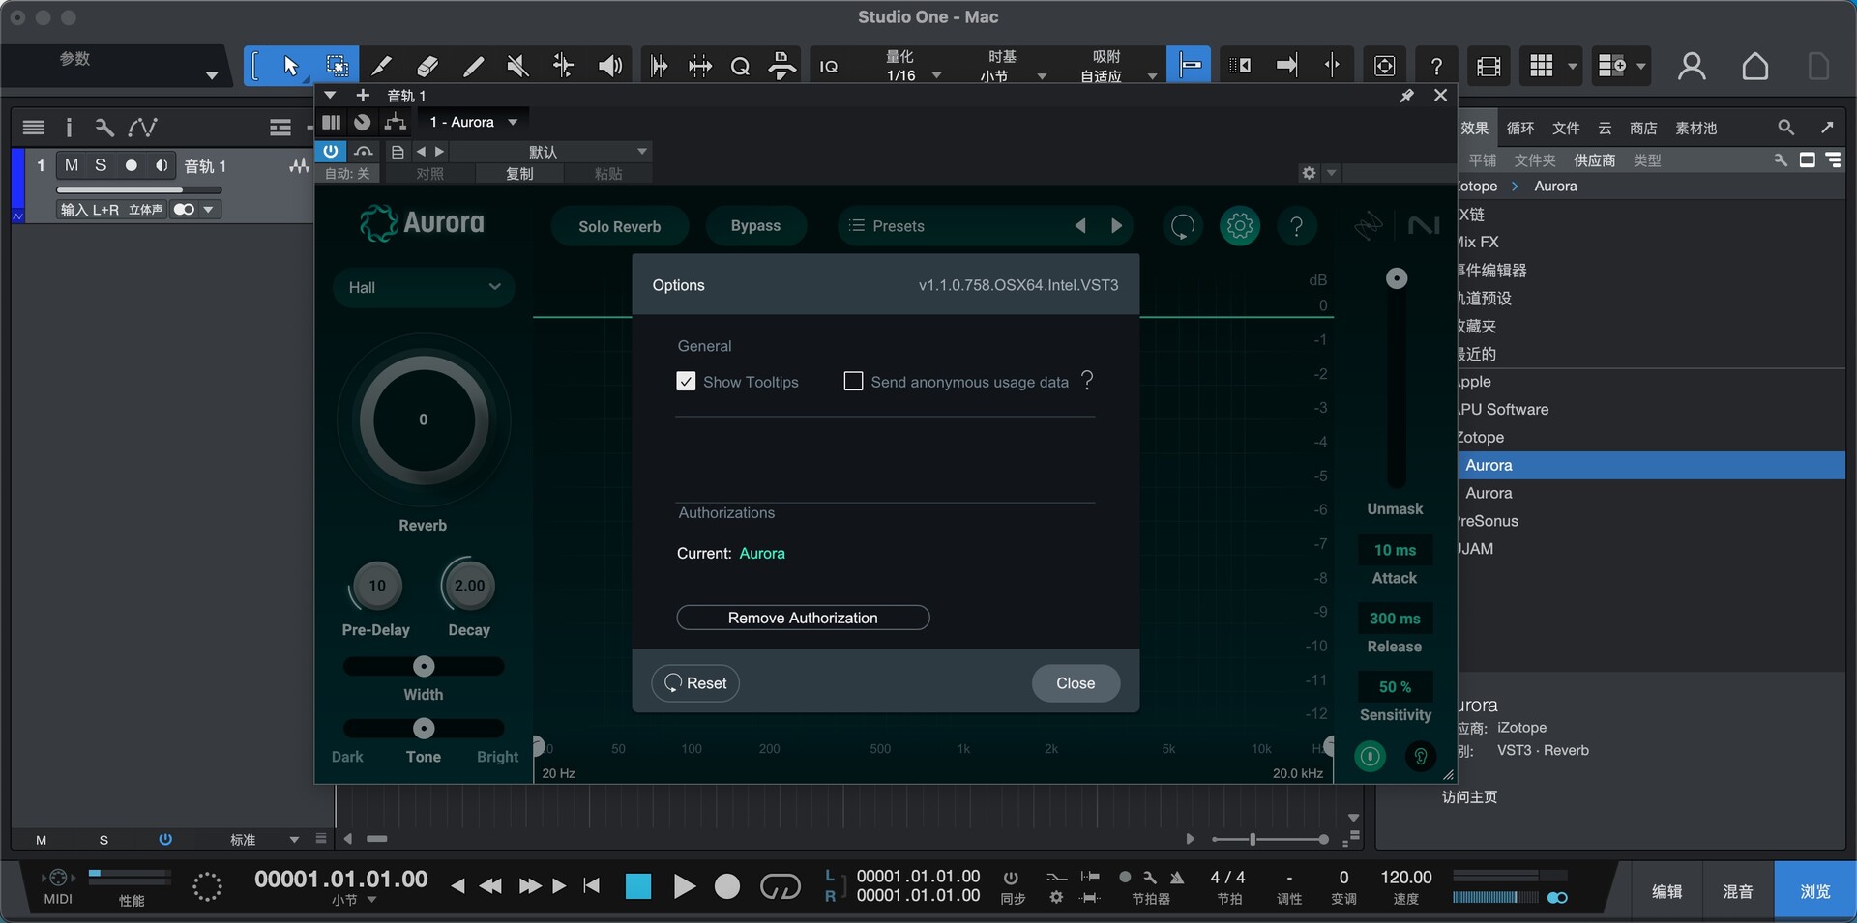The height and width of the screenshot is (923, 1857).
Task: Enable Send anonymous usage data
Action: pyautogui.click(x=853, y=382)
